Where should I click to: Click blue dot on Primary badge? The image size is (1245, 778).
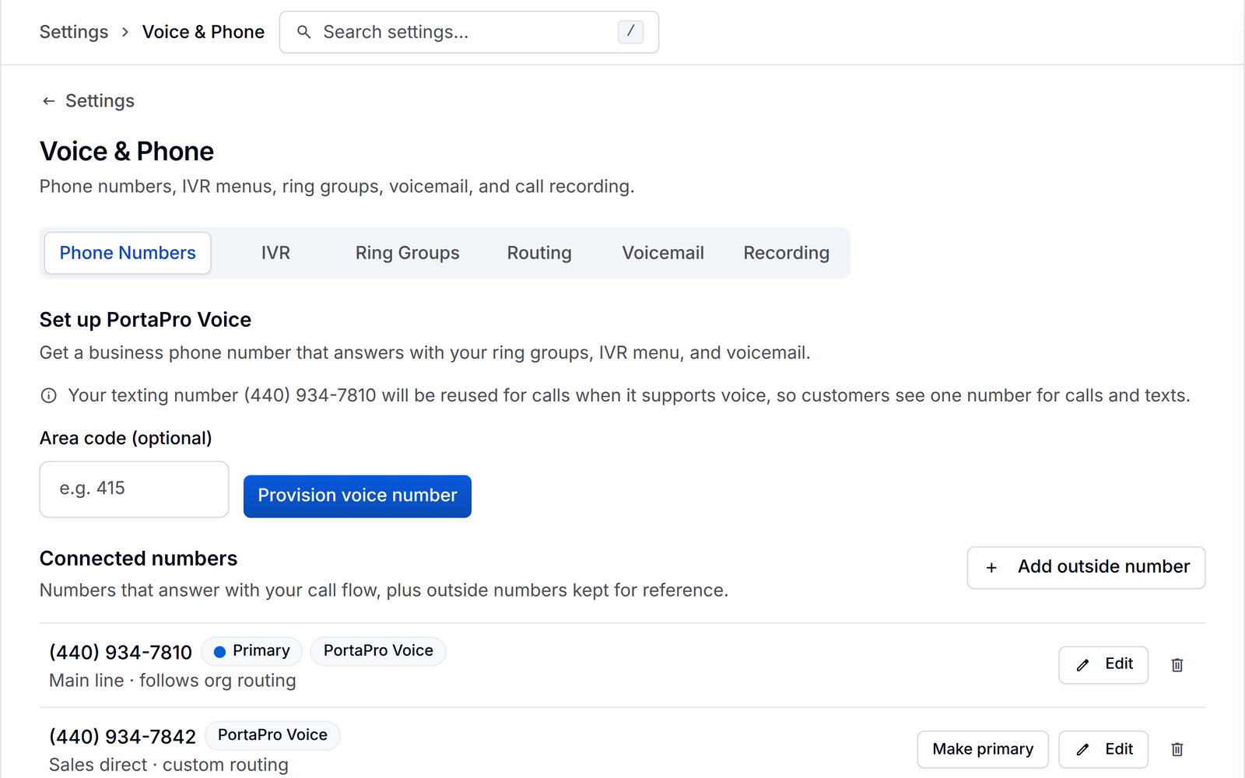tap(219, 652)
